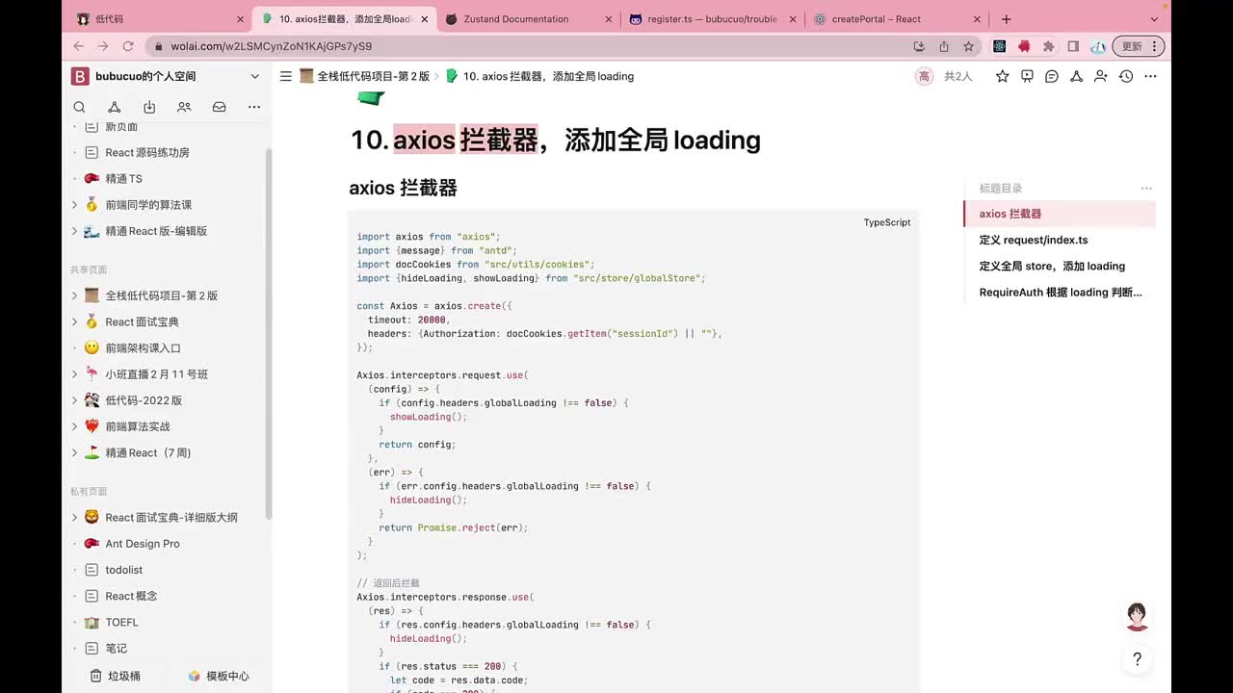Screen dimensions: 1233x693
Task: Open the page comments icon
Action: click(1052, 76)
